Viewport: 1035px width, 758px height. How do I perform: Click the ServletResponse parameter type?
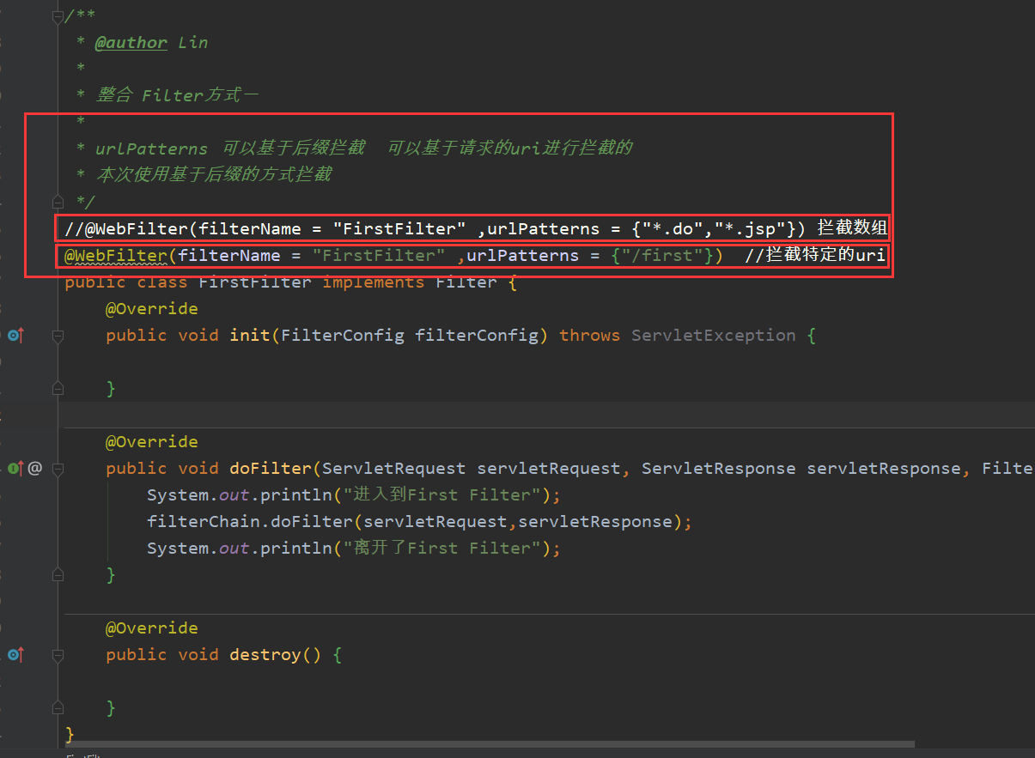(x=719, y=469)
